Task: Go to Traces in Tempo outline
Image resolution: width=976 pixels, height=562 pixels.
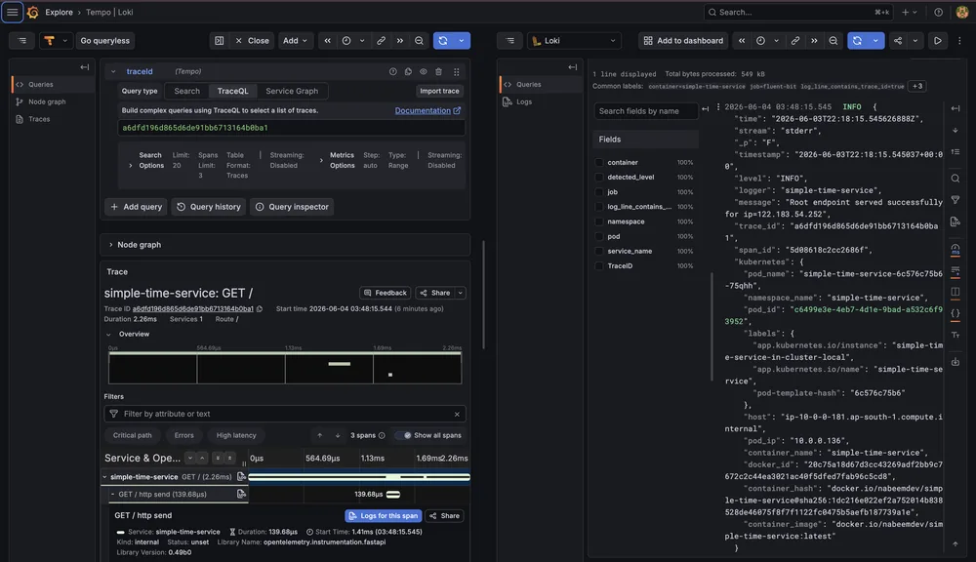Action: tap(39, 119)
